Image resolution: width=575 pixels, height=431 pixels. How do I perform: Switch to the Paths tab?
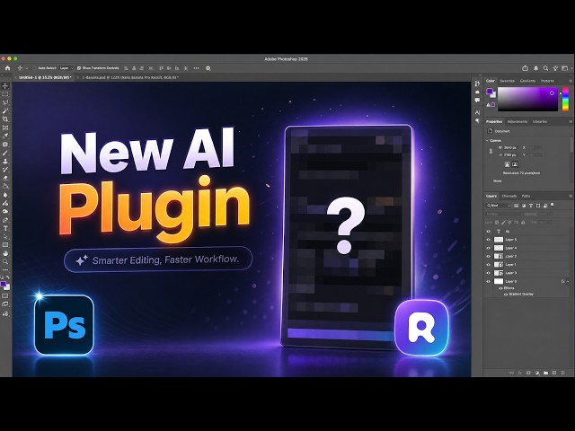coord(526,196)
